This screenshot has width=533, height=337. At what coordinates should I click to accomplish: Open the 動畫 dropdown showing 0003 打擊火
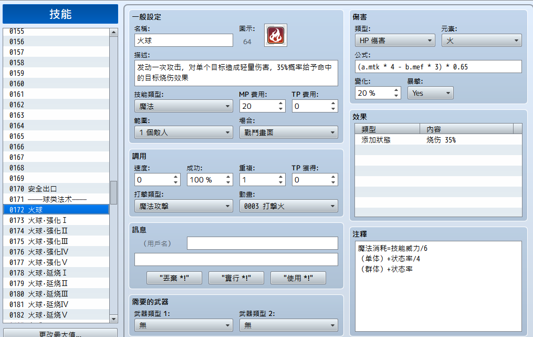[289, 206]
